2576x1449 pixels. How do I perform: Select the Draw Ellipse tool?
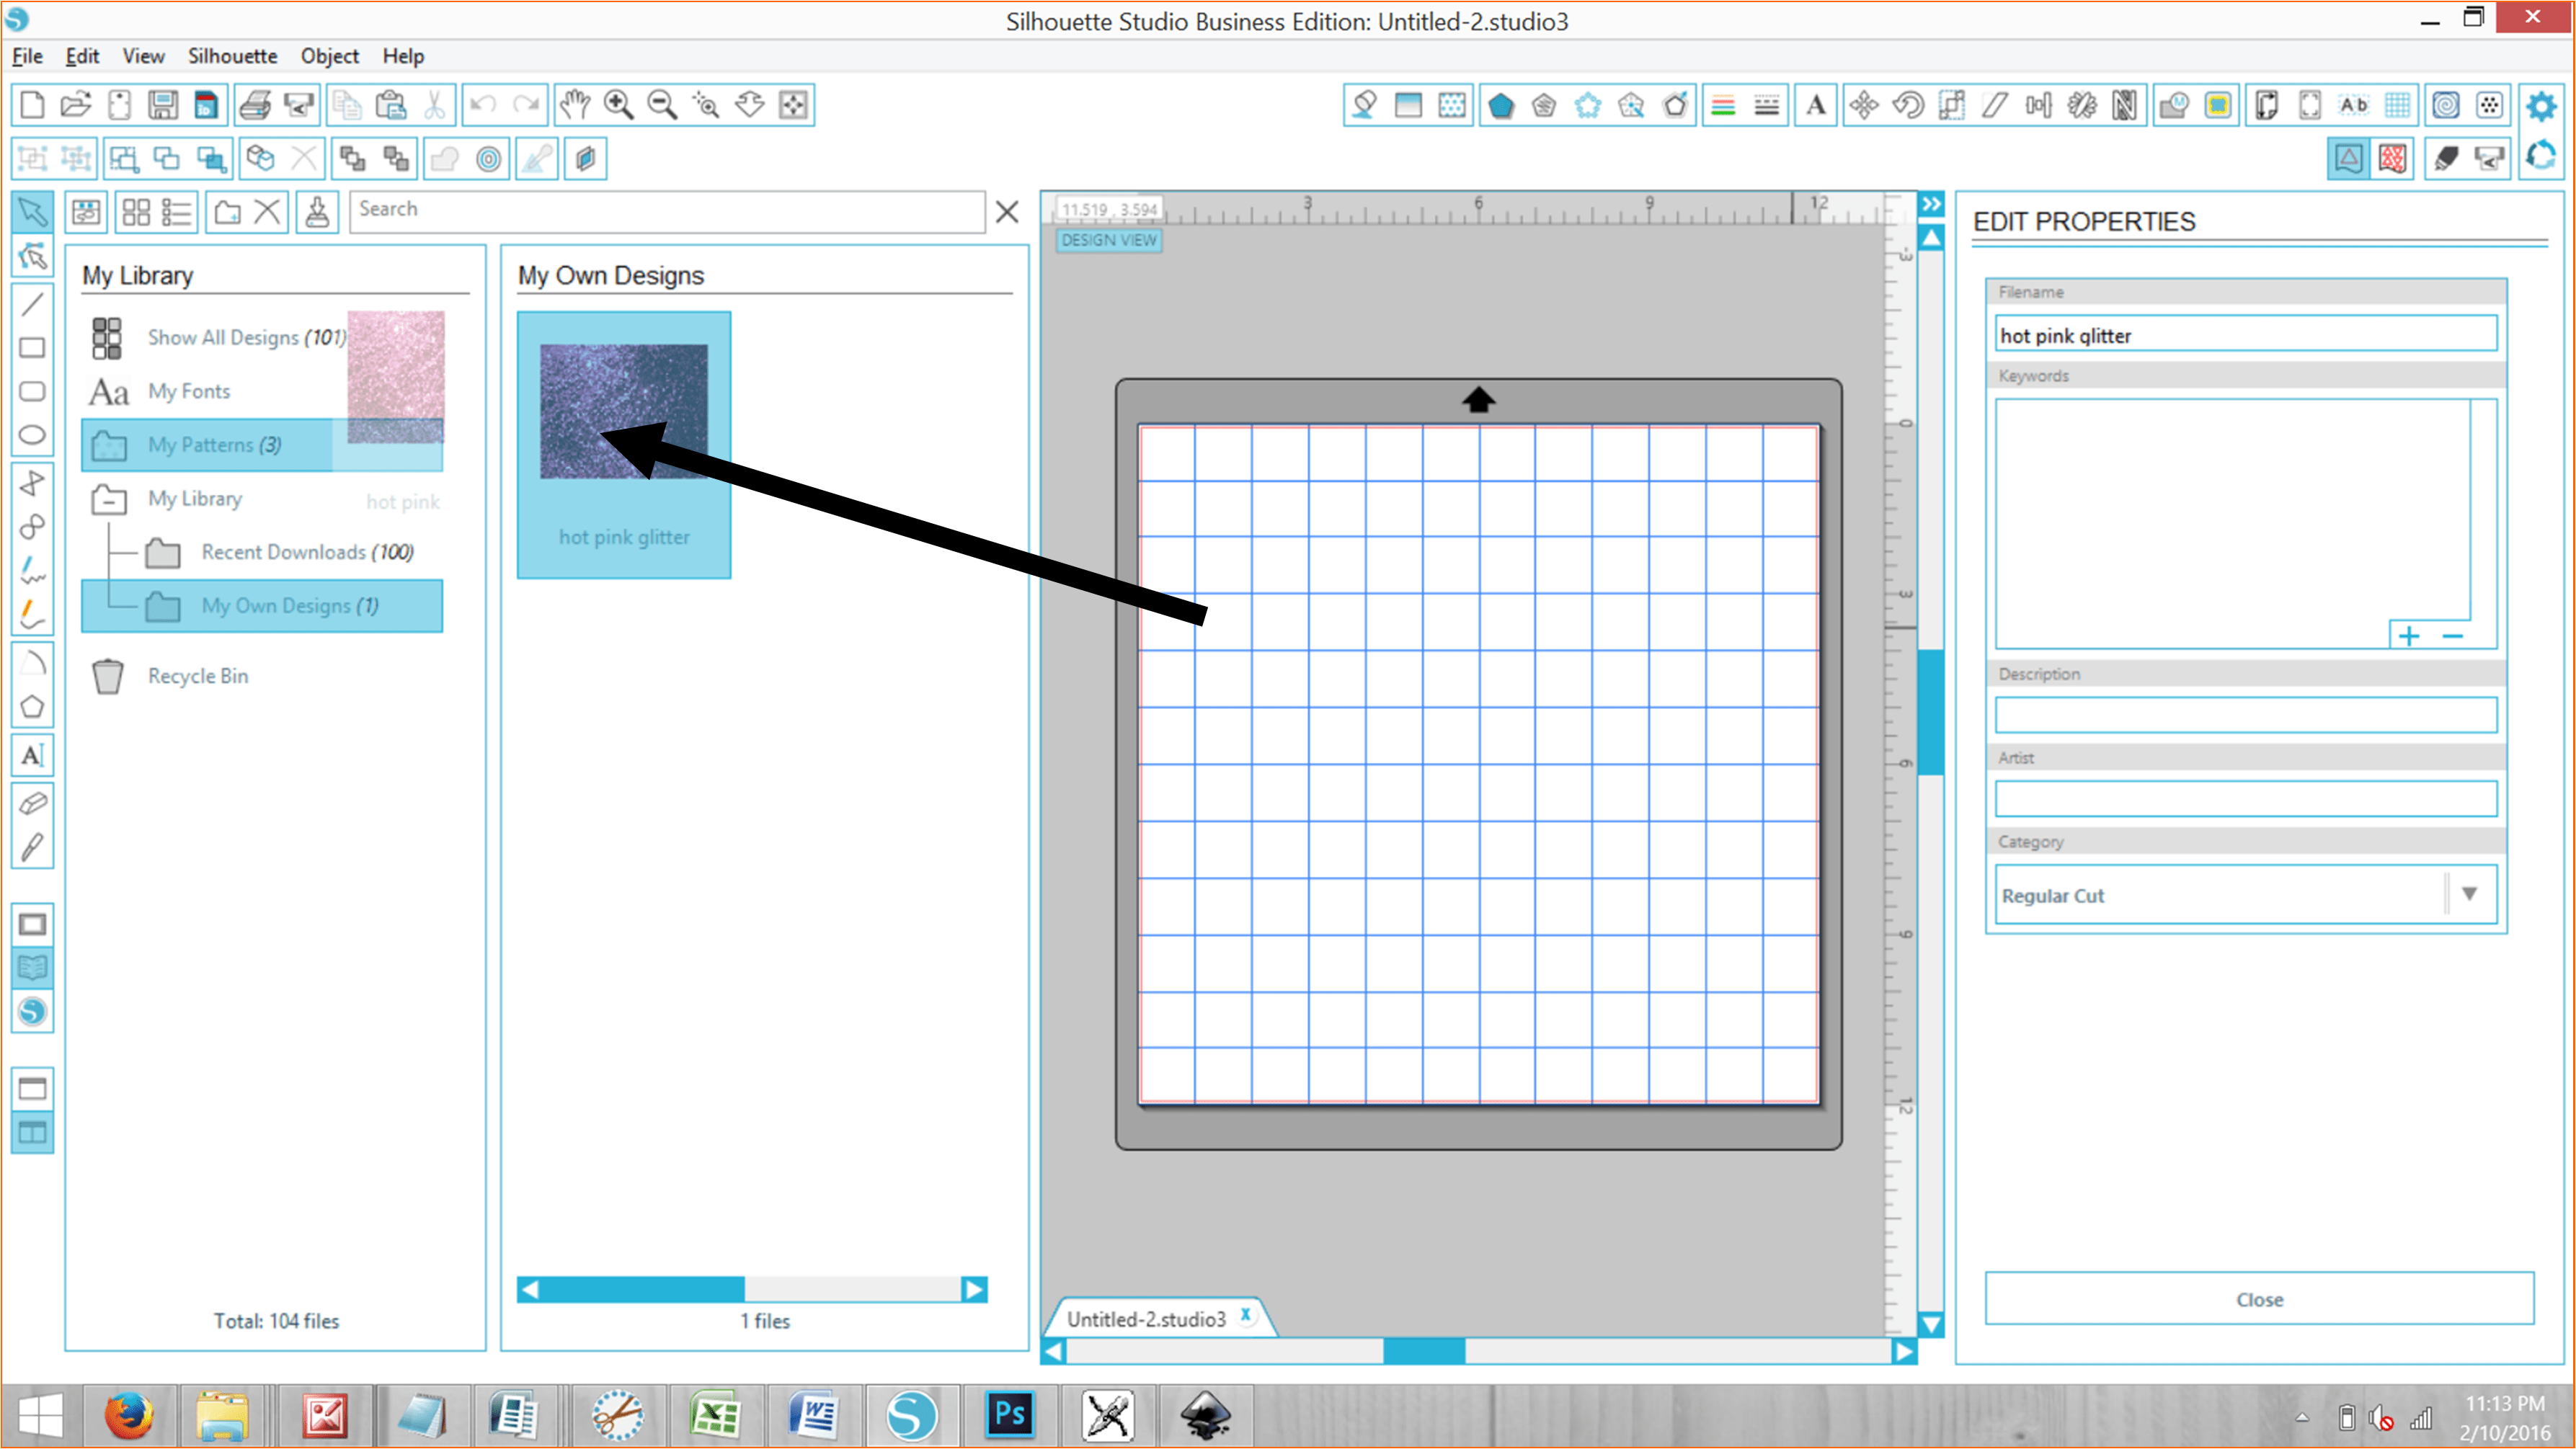tap(32, 435)
